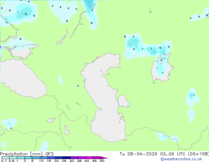Click the '2' precipitation value on map

tap(26, 14)
